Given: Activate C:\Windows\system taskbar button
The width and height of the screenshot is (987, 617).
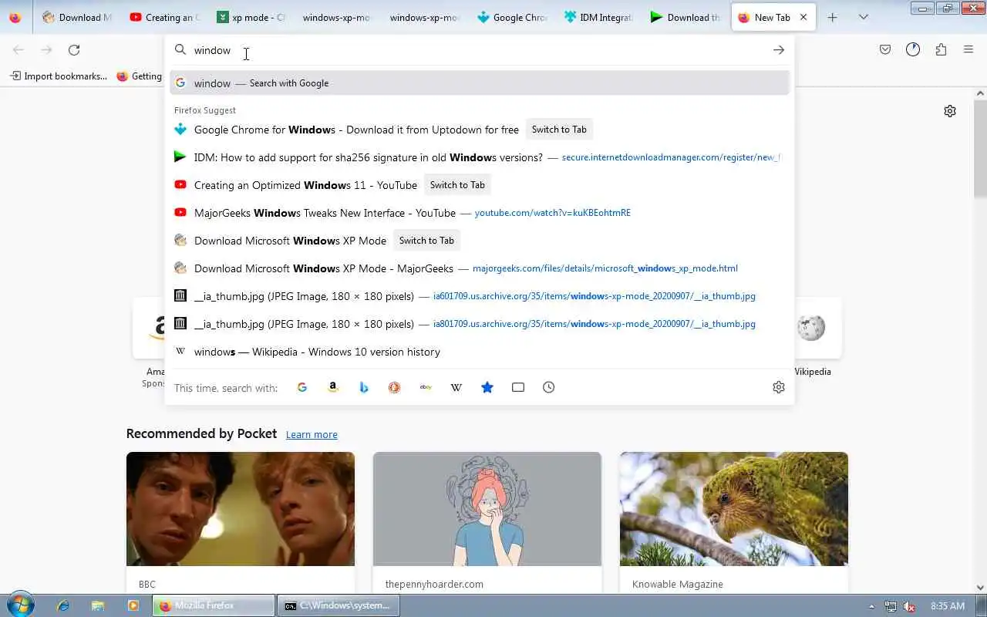Looking at the screenshot, I should 339,605.
